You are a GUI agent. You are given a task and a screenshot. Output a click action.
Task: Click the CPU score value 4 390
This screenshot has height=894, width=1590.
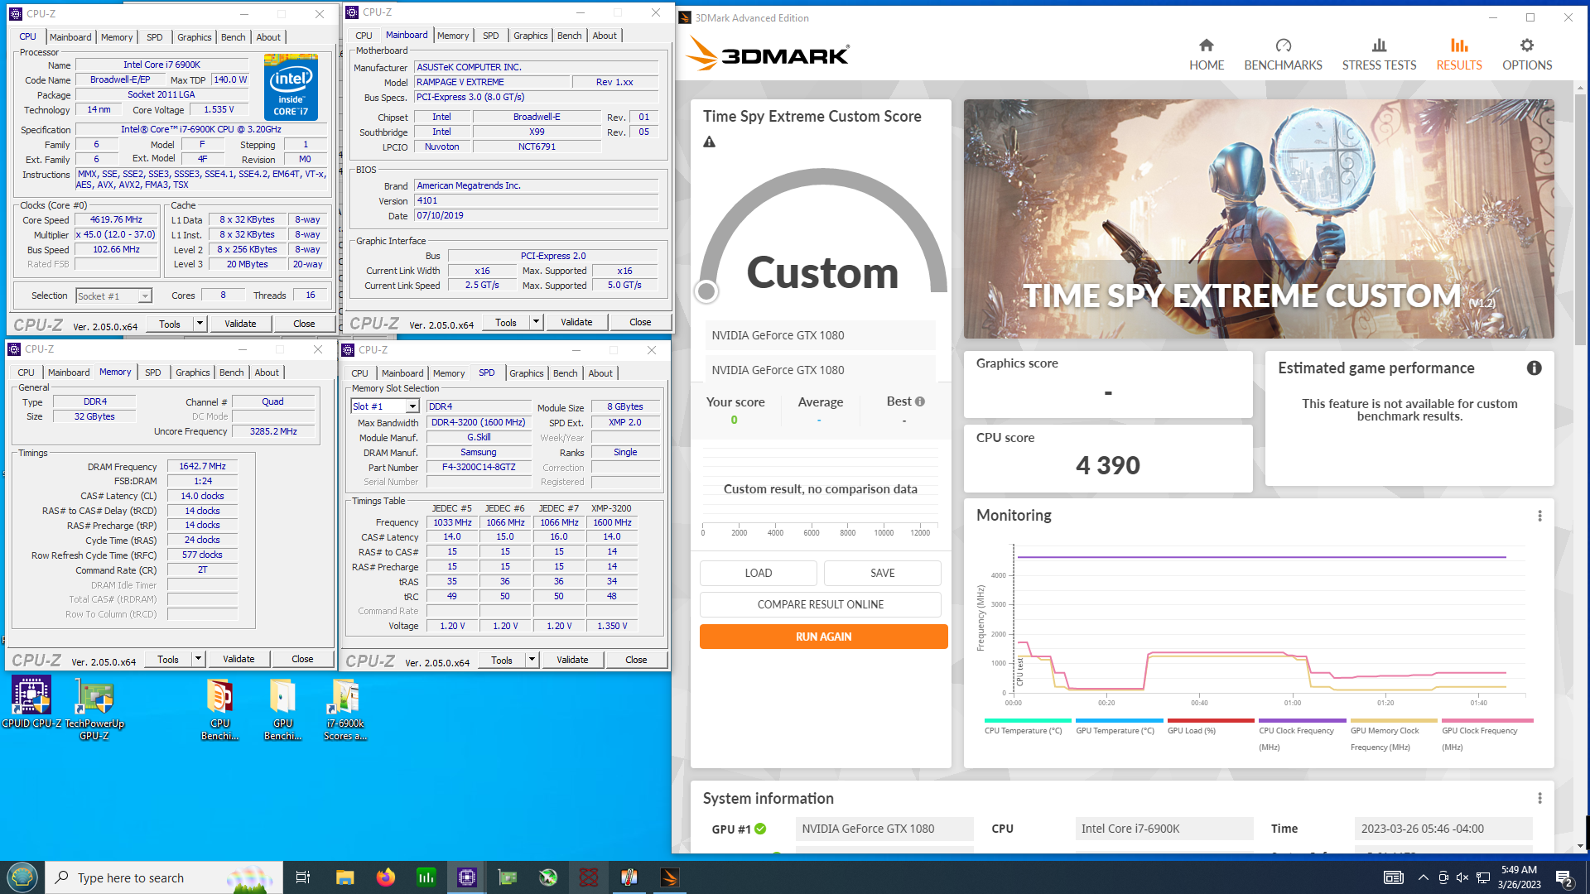click(1107, 465)
